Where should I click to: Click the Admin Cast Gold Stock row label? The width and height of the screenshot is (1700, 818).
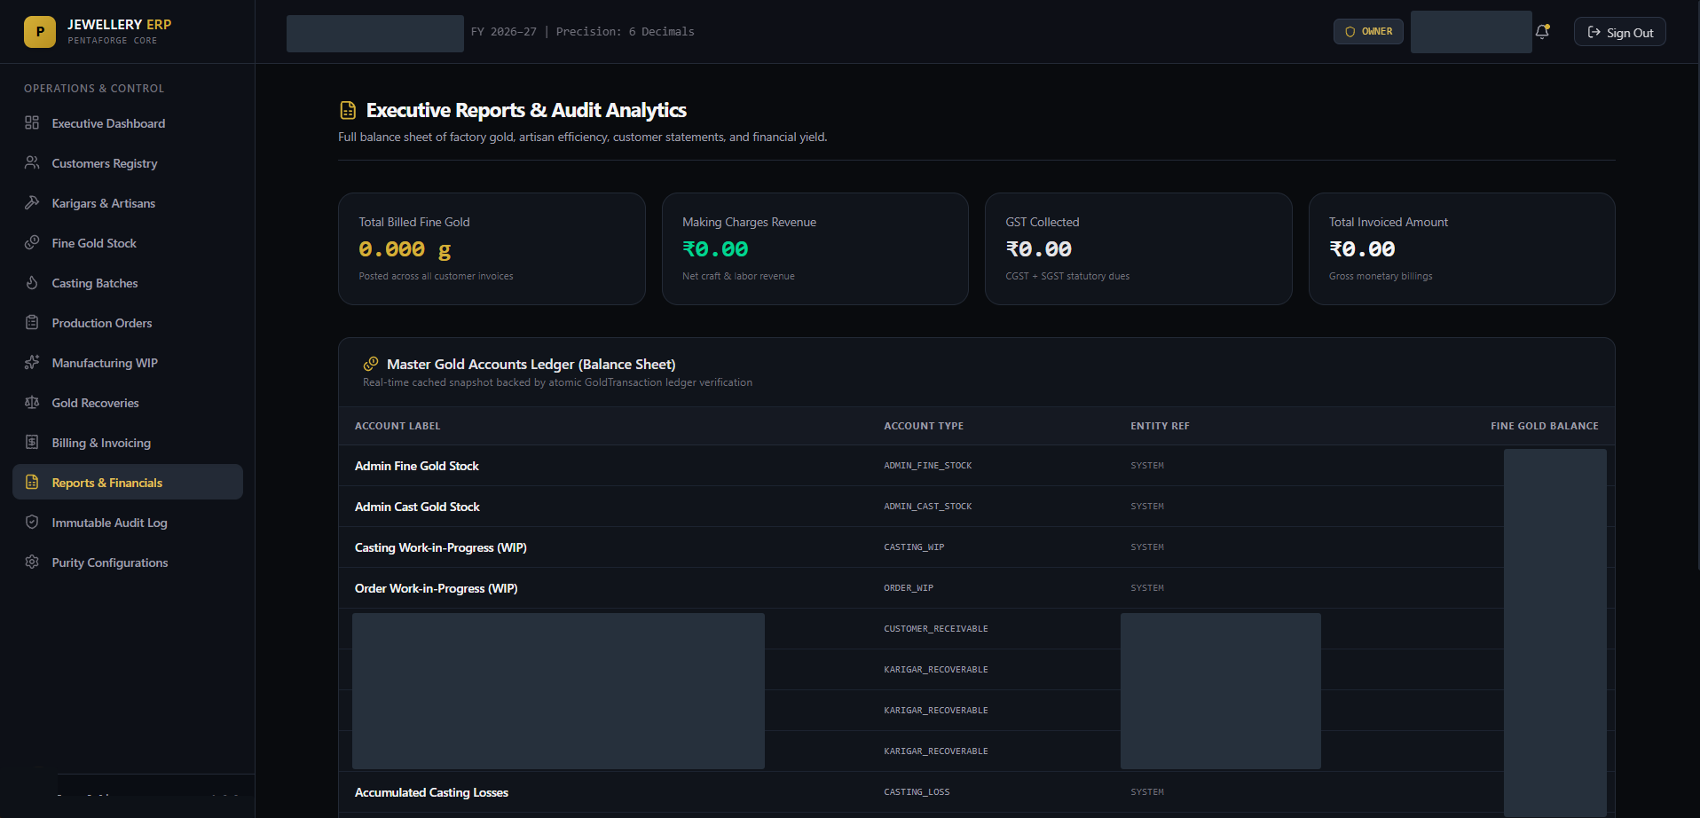click(x=417, y=507)
